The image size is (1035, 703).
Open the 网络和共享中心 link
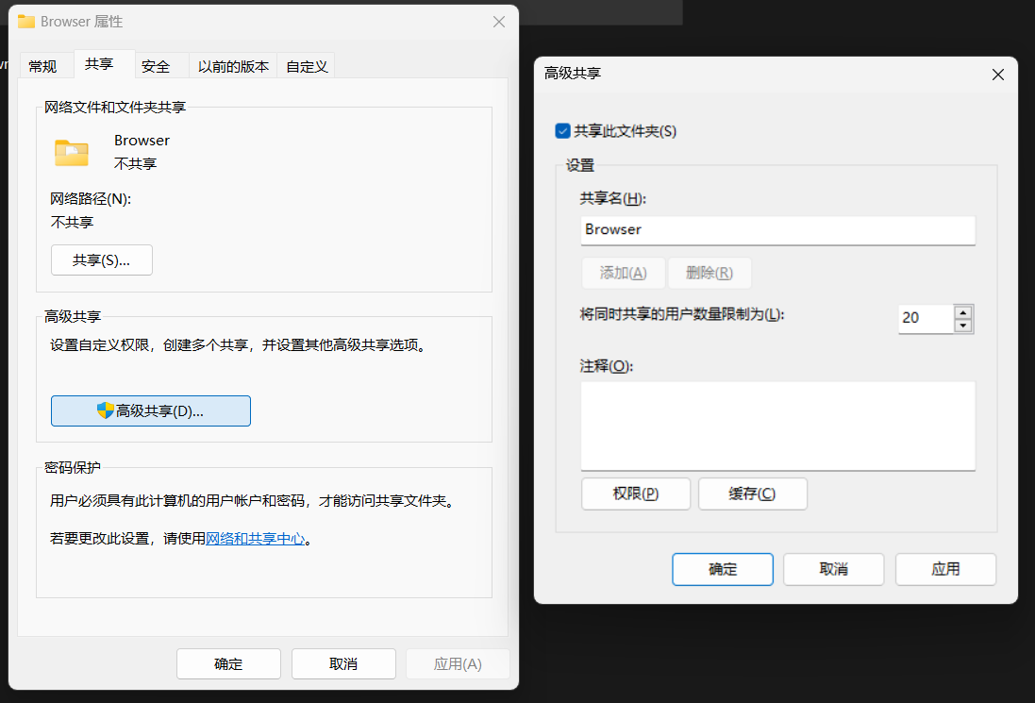tap(256, 539)
